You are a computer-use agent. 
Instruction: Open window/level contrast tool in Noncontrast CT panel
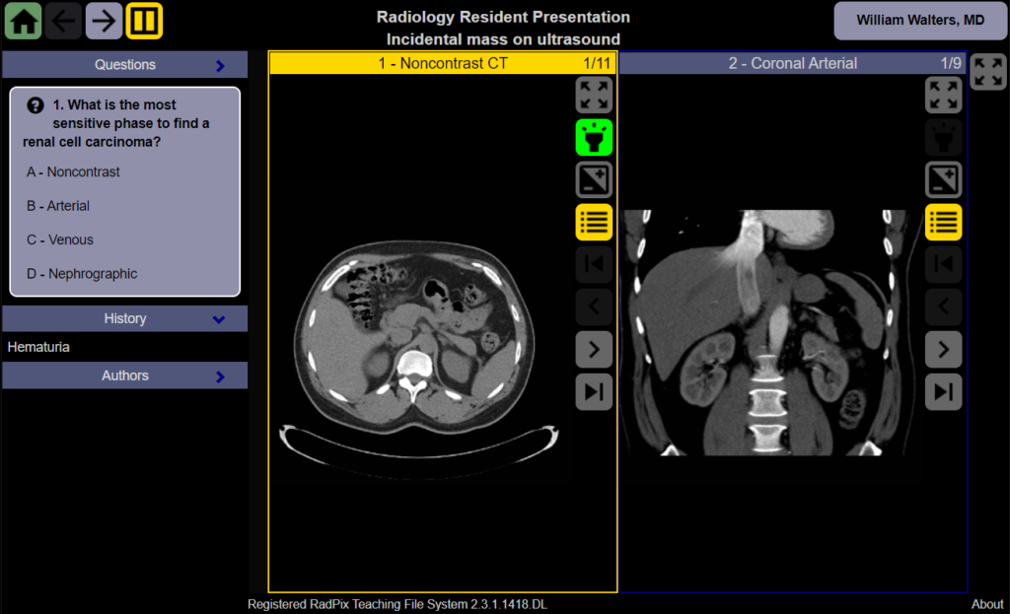(x=594, y=179)
